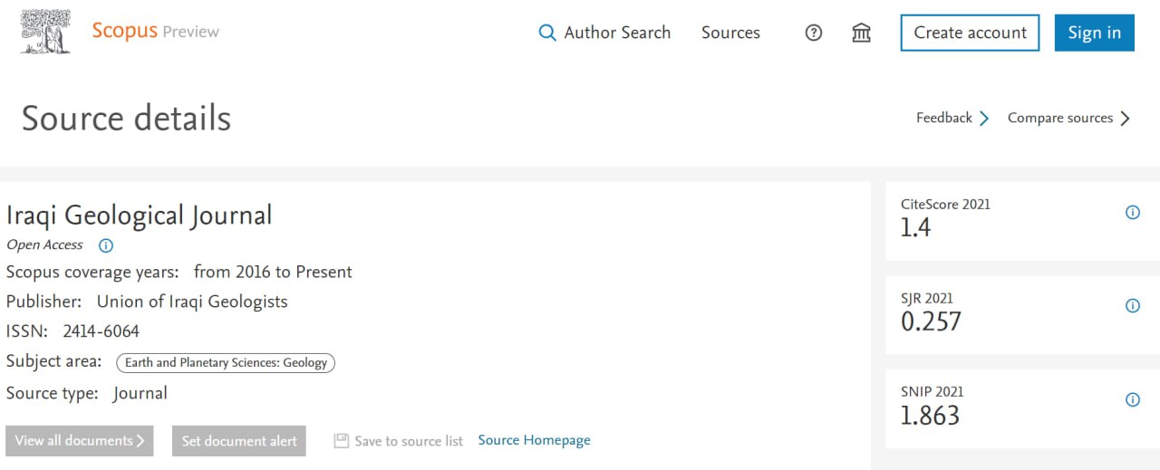This screenshot has width=1160, height=470.
Task: Click the Open Access label
Action: [44, 245]
